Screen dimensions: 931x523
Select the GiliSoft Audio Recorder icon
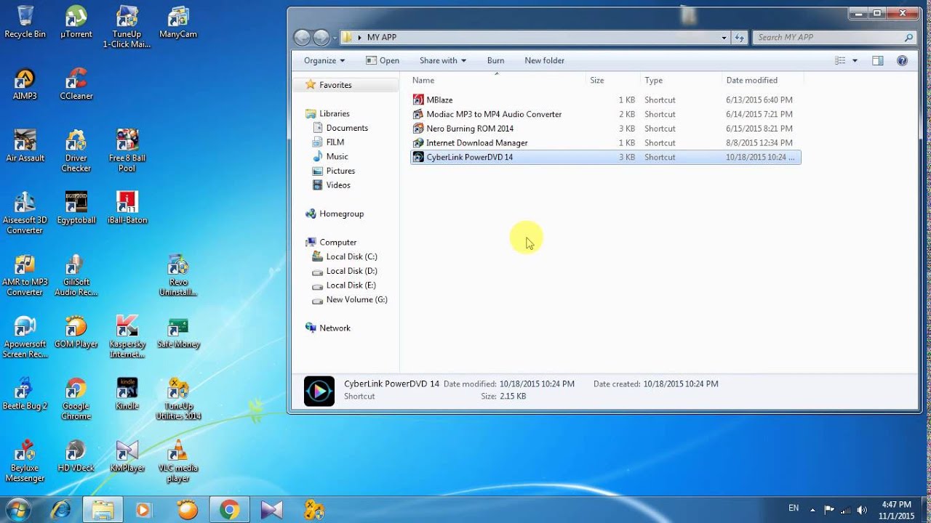76,275
